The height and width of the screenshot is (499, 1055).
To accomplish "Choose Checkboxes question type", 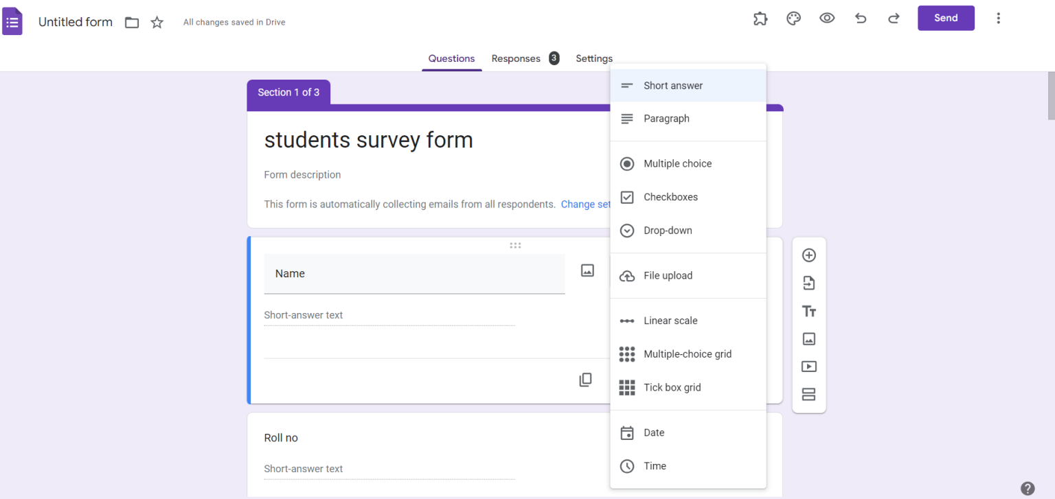I will [x=688, y=197].
